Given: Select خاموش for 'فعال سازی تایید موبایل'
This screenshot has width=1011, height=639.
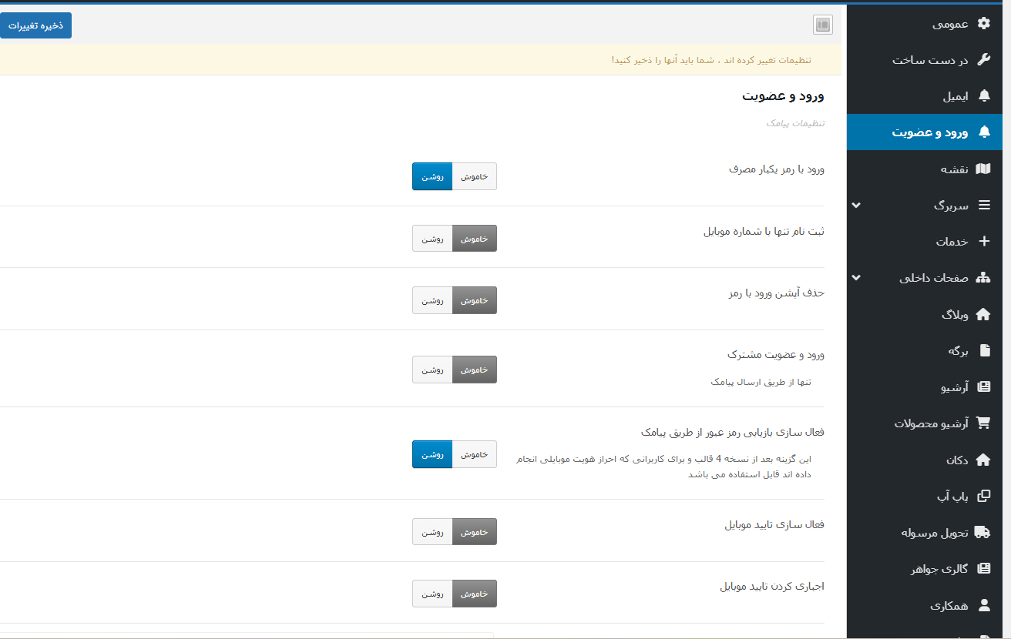Looking at the screenshot, I should click(x=475, y=531).
